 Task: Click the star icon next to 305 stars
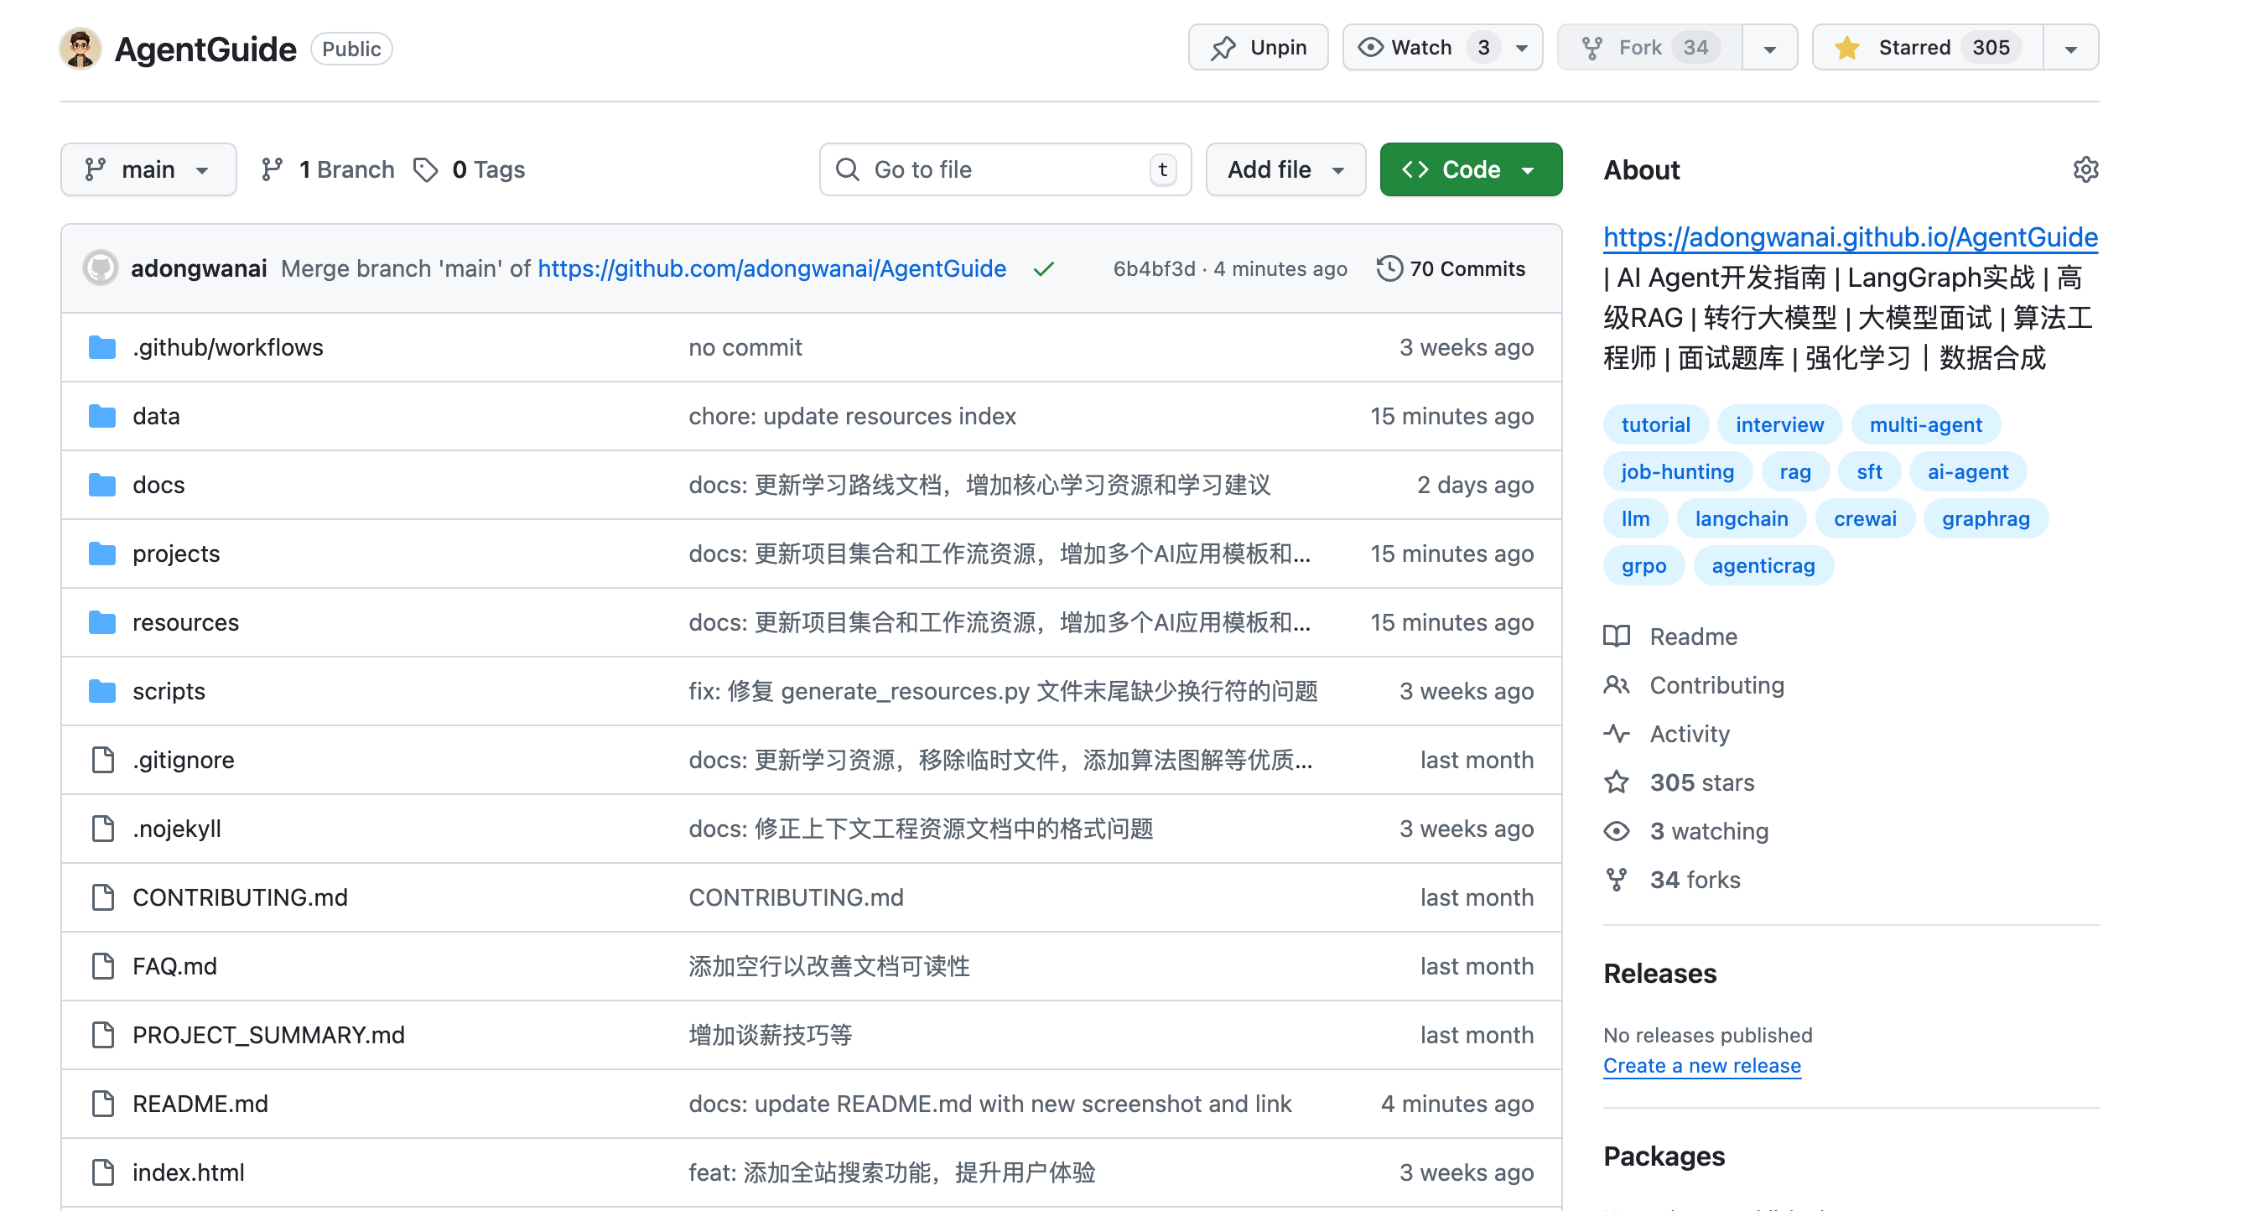coord(1617,782)
